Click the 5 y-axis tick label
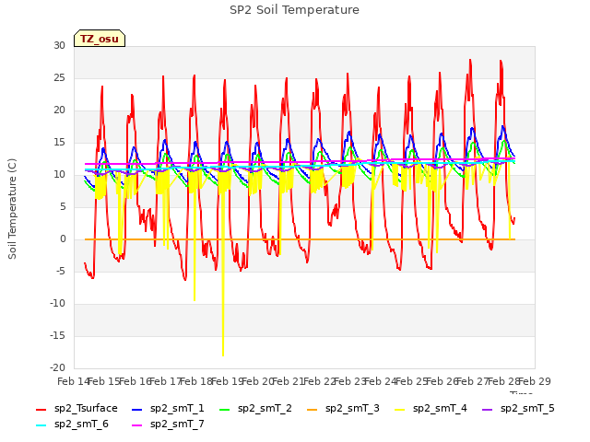This screenshot has width=590, height=442. [x=63, y=206]
